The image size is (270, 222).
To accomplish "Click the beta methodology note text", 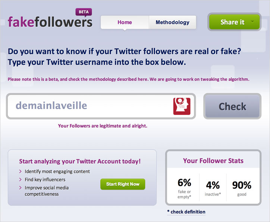I will 128,79.
